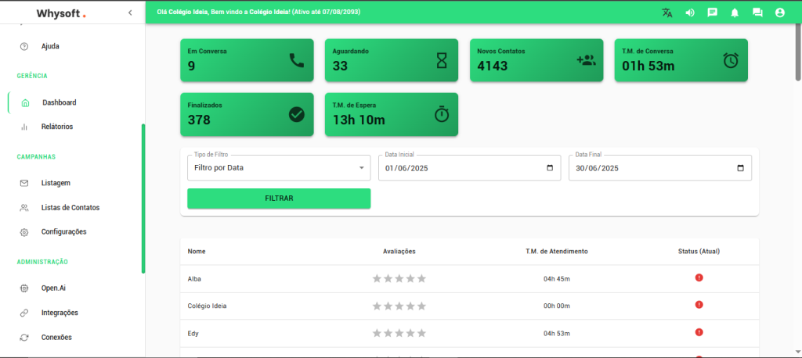Screen dimensions: 802x358
Task: Click the translate language icon in header
Action: coord(667,13)
